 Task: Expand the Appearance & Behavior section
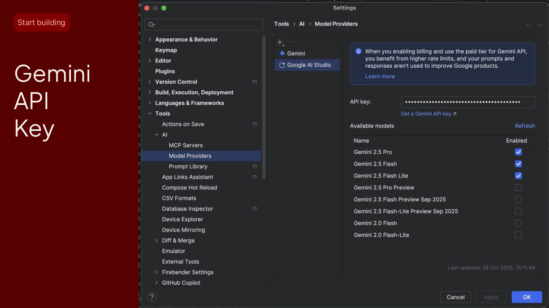coord(150,40)
